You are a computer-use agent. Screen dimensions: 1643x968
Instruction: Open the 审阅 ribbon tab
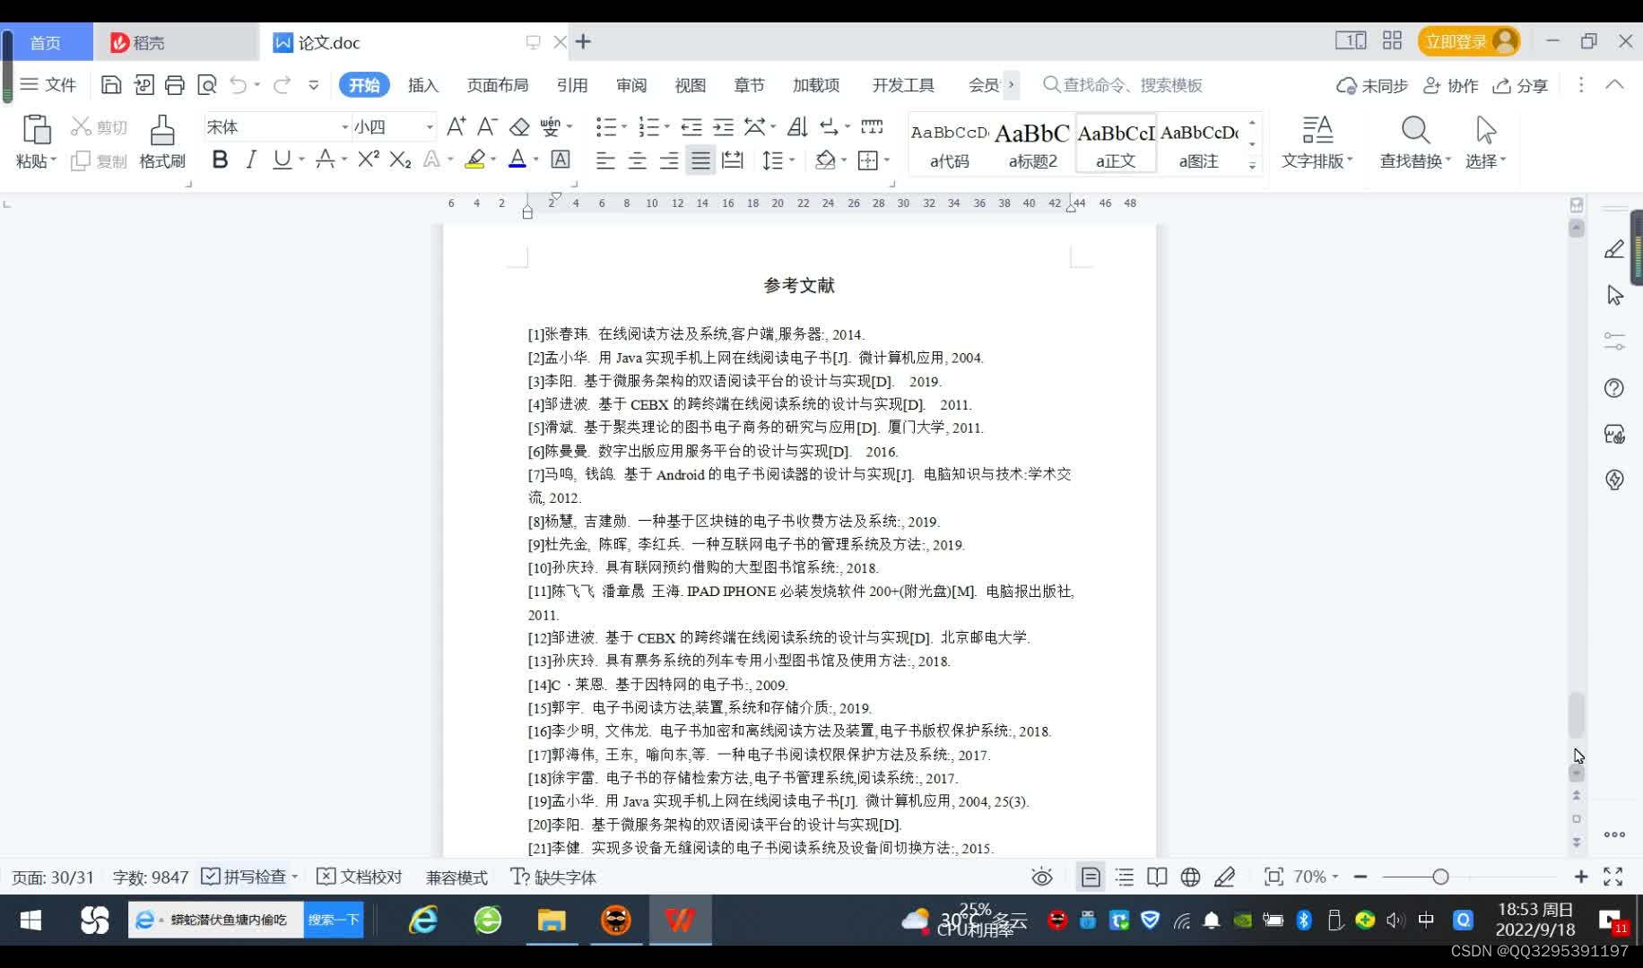pos(631,85)
